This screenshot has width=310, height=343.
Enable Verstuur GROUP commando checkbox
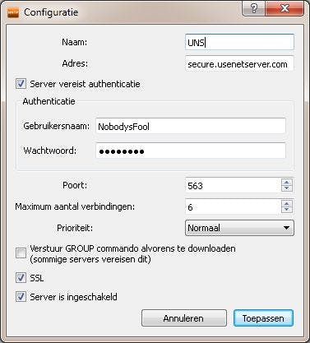(x=21, y=253)
